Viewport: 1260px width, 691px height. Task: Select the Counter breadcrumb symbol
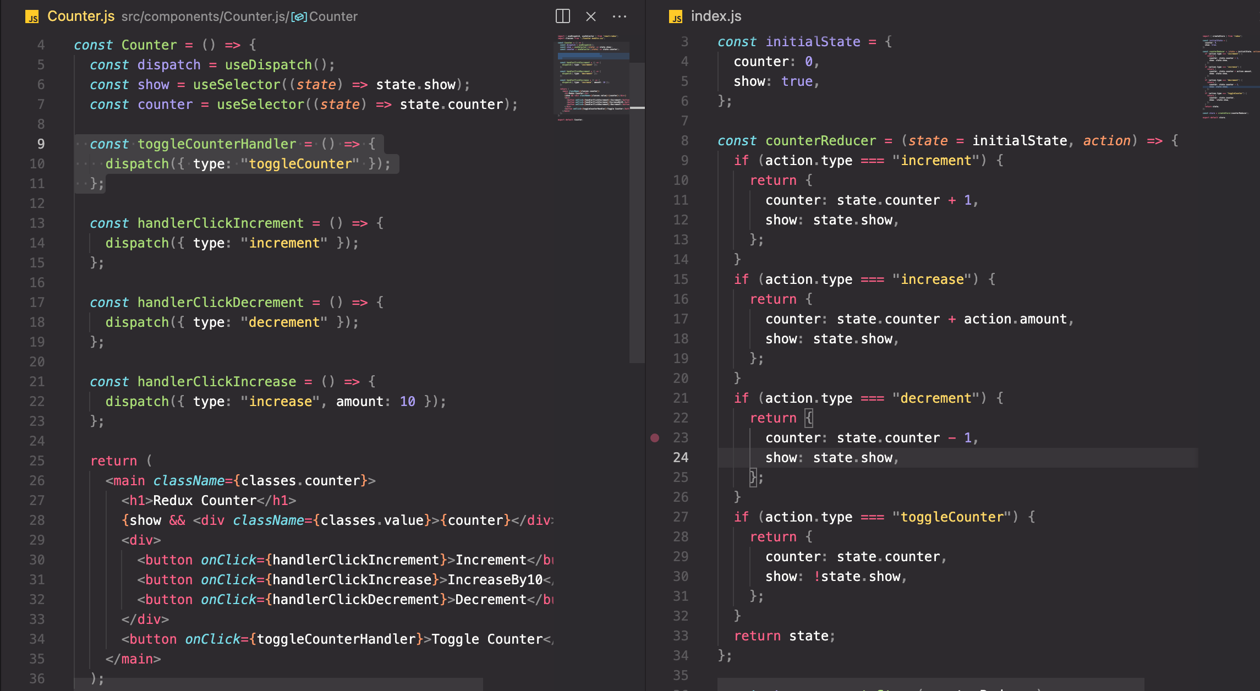333,17
